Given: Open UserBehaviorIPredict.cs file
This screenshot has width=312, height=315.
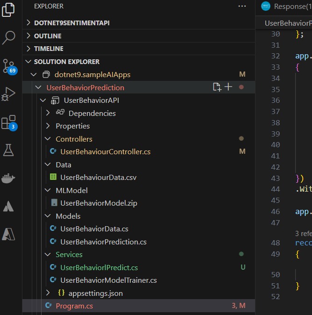Looking at the screenshot, I should click(99, 268).
